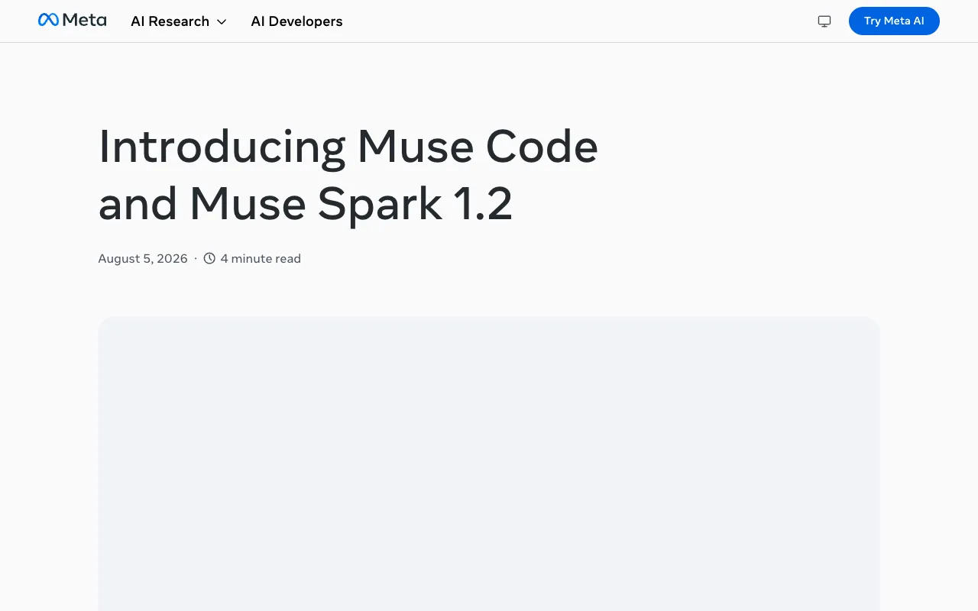This screenshot has width=978, height=611.
Task: Open the article hero image placeholder
Action: click(489, 464)
